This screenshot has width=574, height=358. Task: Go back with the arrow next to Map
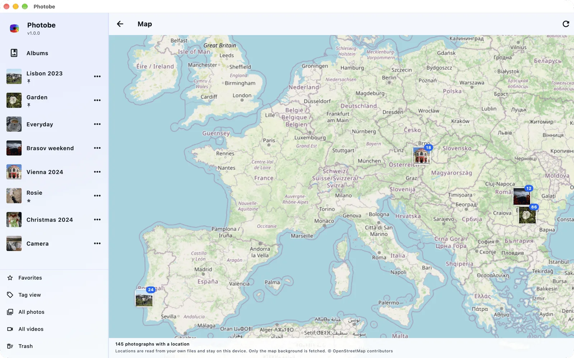pyautogui.click(x=120, y=24)
